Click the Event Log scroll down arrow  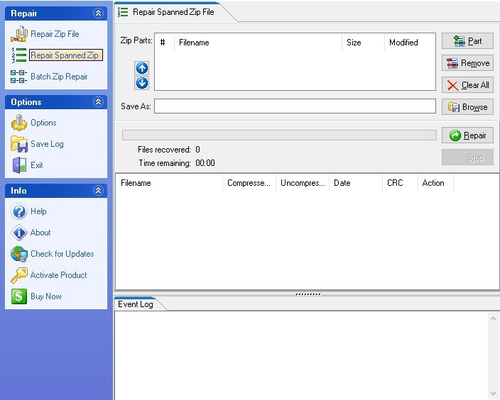(x=493, y=394)
